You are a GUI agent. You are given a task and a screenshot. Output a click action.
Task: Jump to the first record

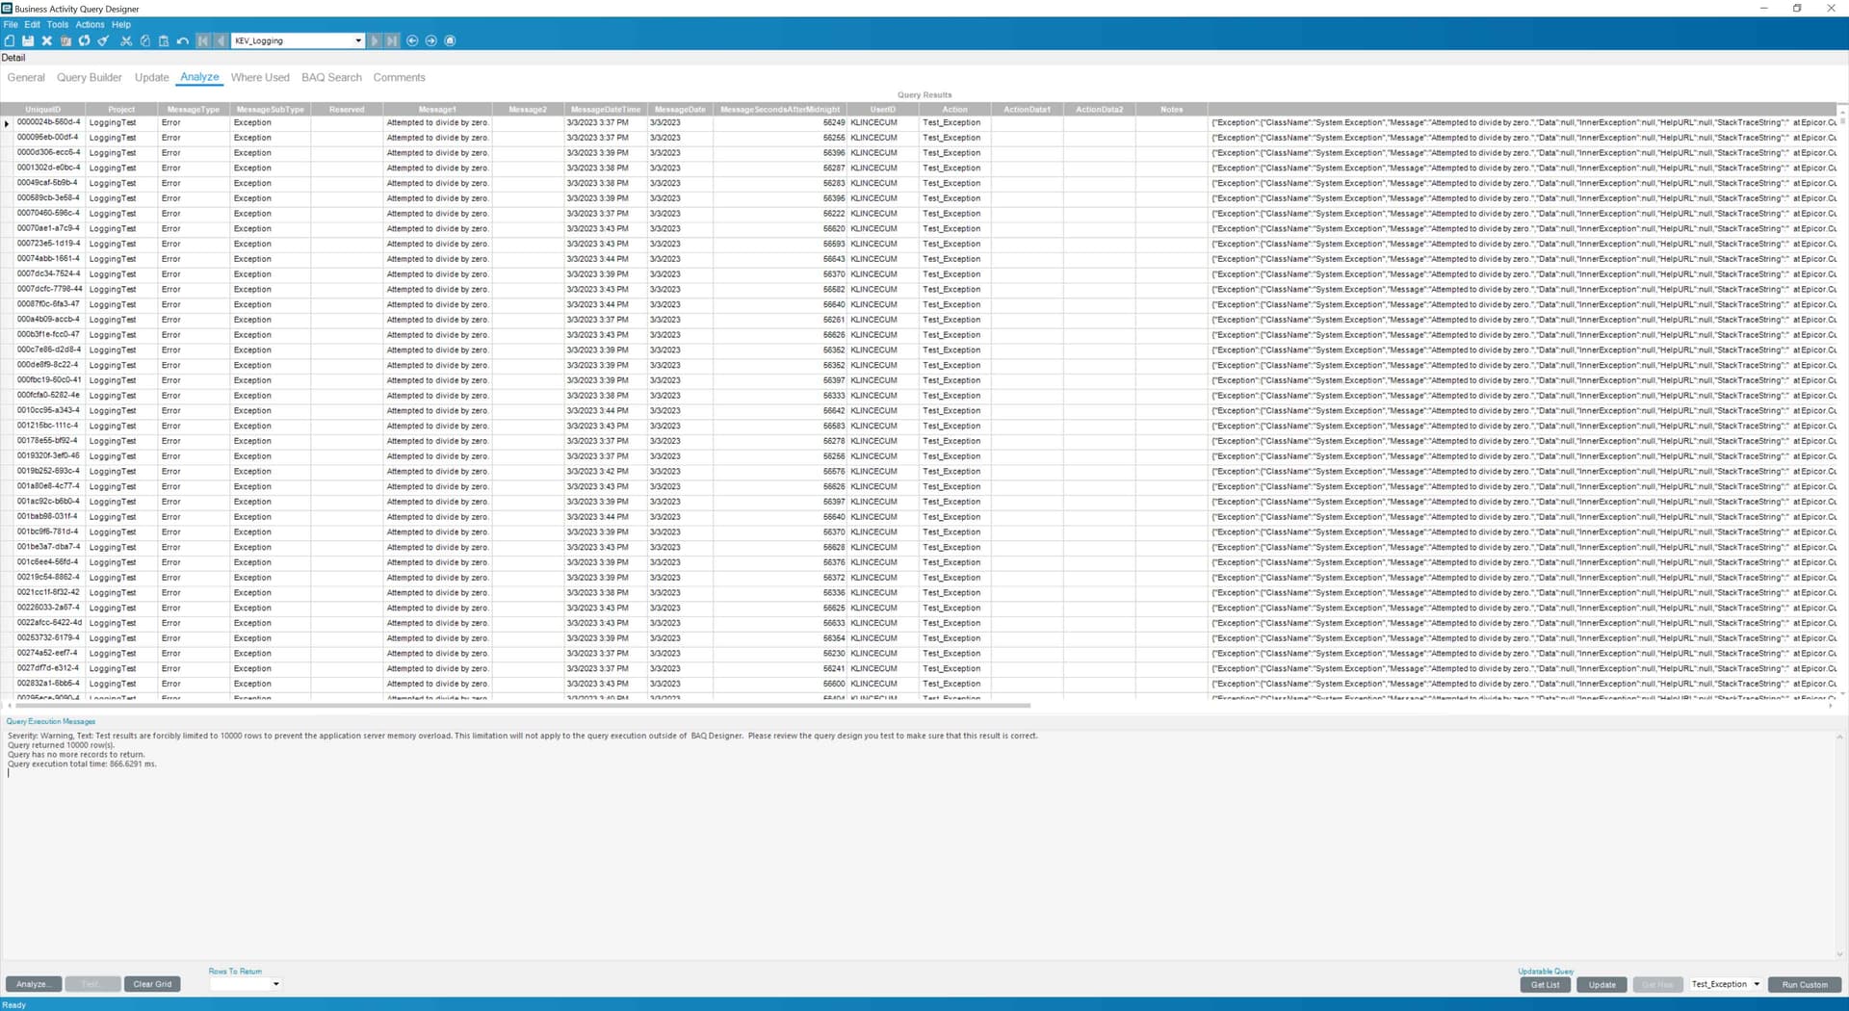click(x=202, y=40)
